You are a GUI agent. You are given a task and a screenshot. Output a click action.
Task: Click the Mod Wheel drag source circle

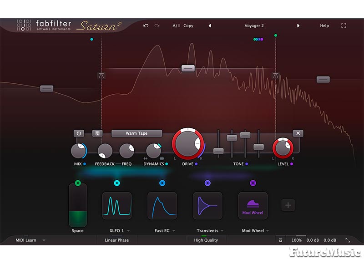253,183
